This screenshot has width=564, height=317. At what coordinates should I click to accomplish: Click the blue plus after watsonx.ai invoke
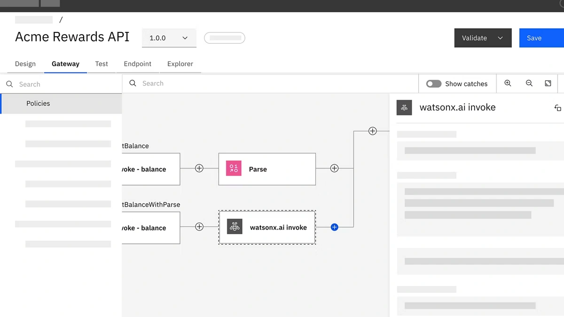tap(334, 227)
